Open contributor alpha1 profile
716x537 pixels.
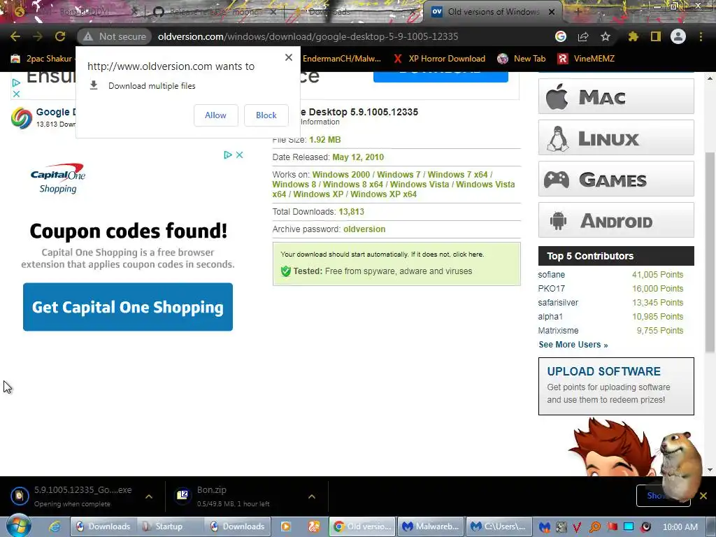550,317
